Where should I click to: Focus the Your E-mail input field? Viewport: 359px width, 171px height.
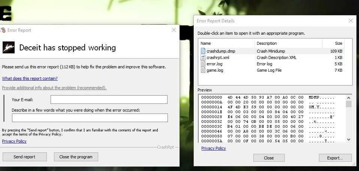(x=109, y=100)
